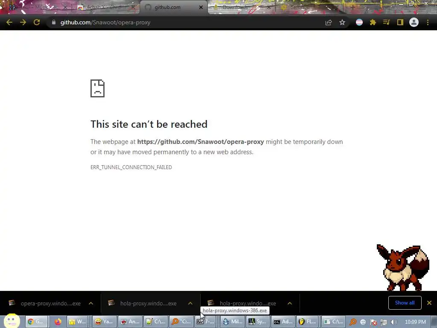Image resolution: width=437 pixels, height=328 pixels.
Task: Open the 'Ad...' command prompt taskbar button
Action: coord(283,322)
